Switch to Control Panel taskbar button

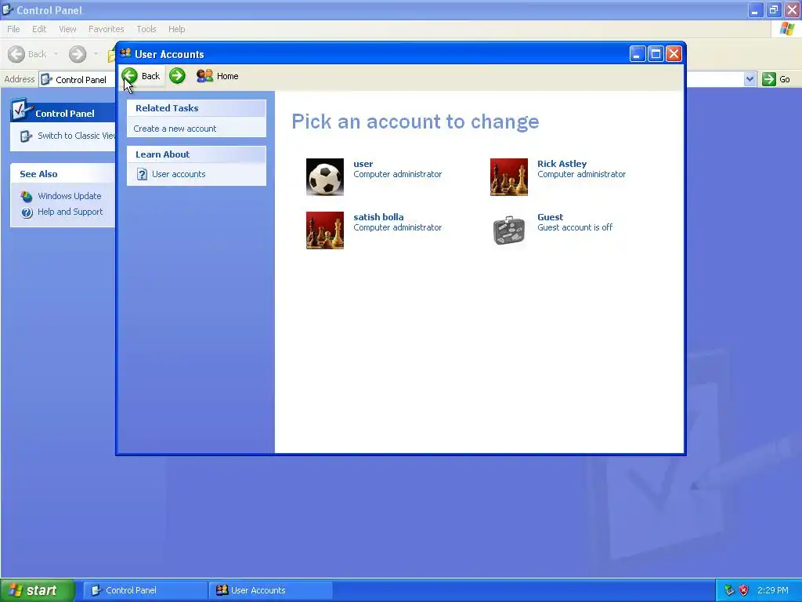145,590
